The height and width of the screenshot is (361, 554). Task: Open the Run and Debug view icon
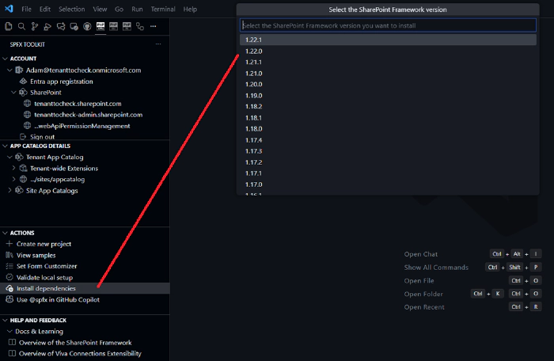click(x=47, y=26)
